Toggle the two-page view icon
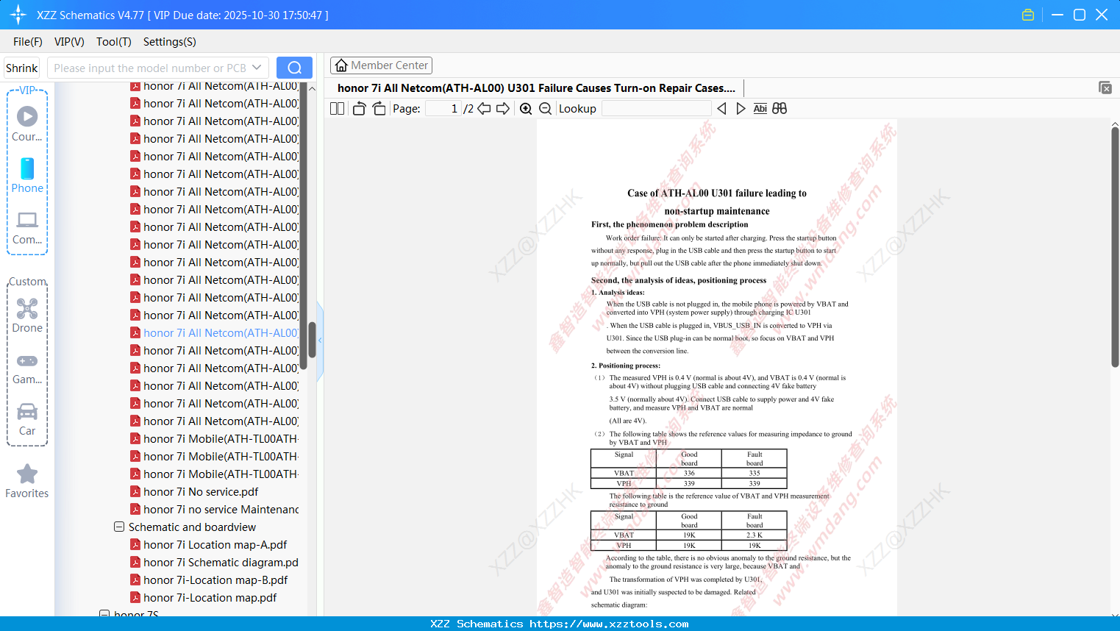 click(337, 108)
